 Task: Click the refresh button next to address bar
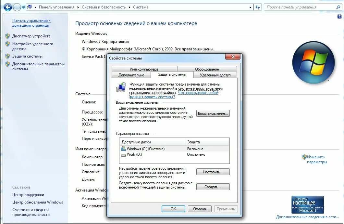[x=258, y=7]
